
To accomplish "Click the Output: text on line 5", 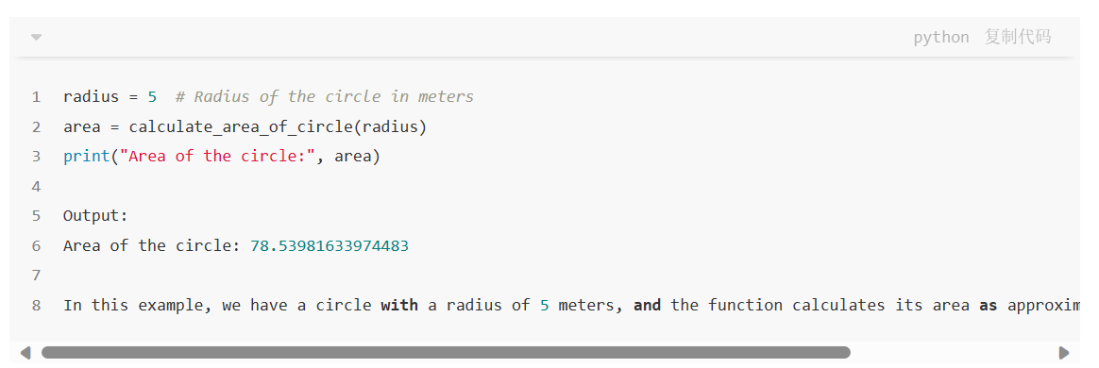I will (96, 216).
